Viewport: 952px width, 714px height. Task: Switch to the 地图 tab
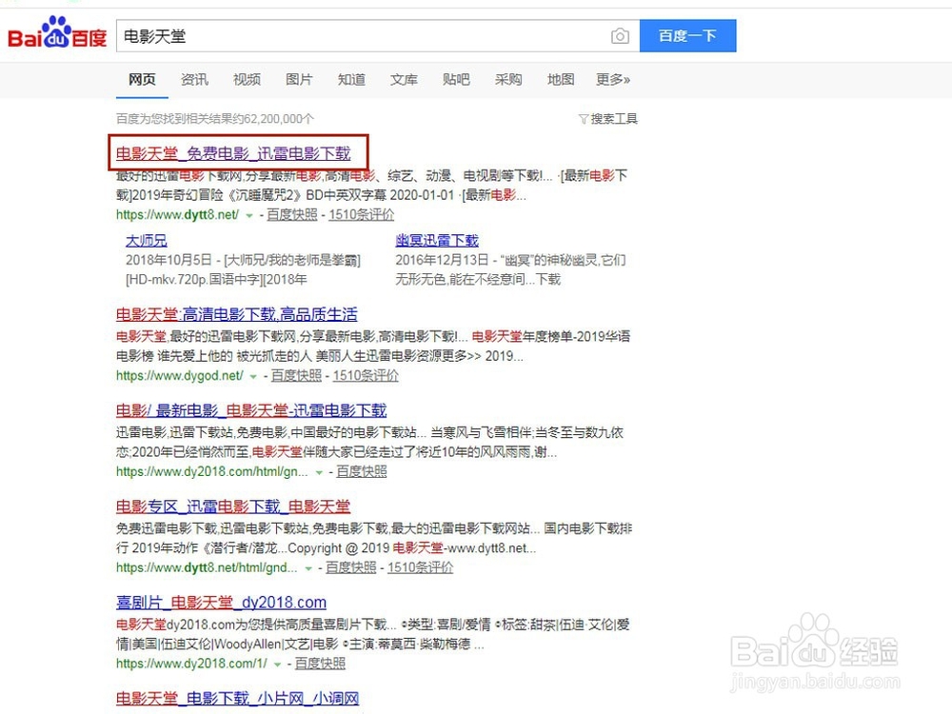tap(561, 80)
